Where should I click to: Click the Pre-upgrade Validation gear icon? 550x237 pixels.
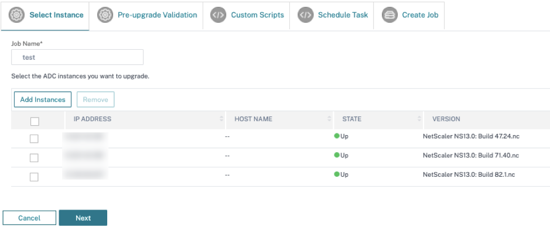[x=105, y=15]
